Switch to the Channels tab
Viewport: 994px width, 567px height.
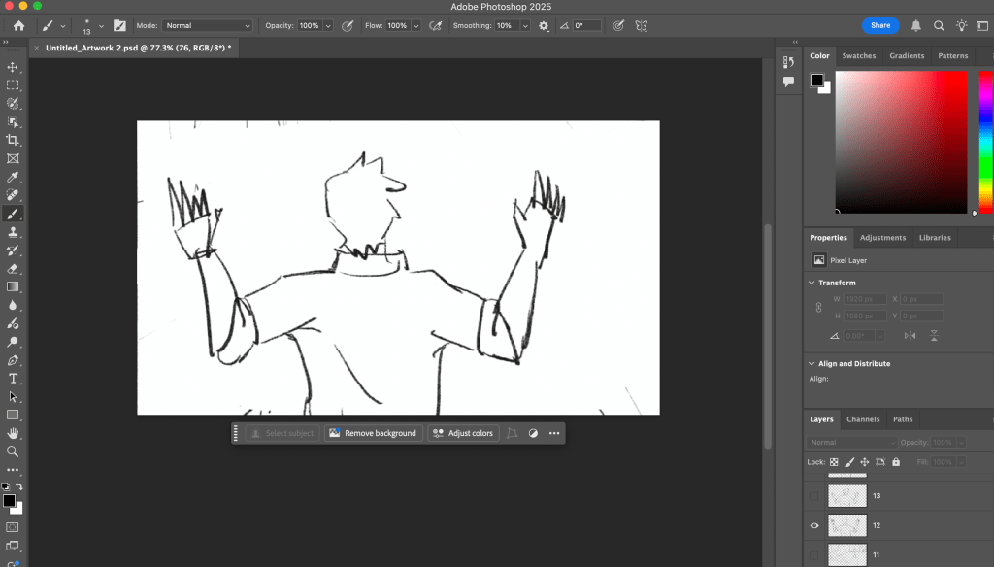[862, 419]
